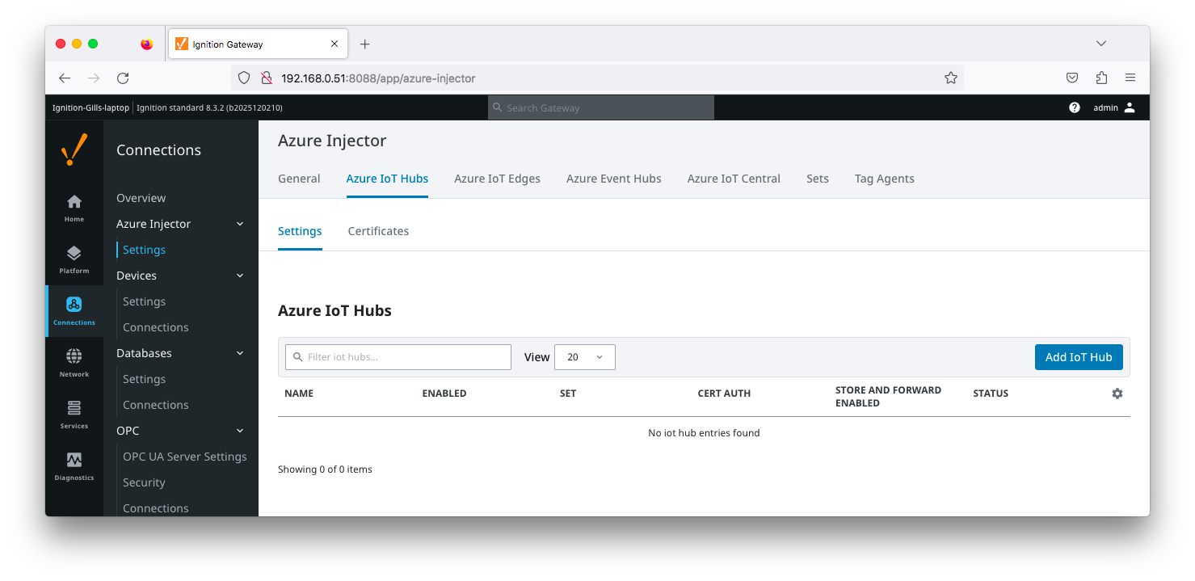Open the View page size dropdown
Screen dimensions: 1195x581
point(584,357)
